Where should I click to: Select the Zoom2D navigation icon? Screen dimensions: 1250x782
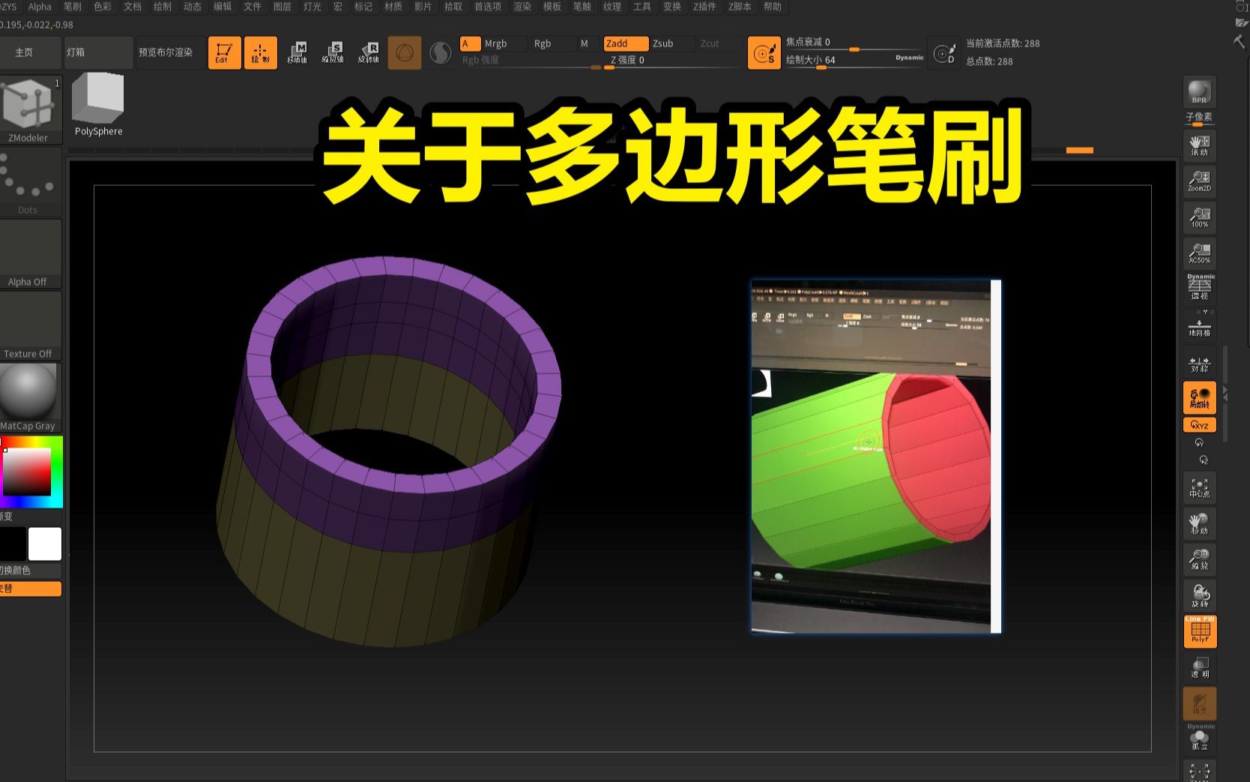pyautogui.click(x=1199, y=180)
